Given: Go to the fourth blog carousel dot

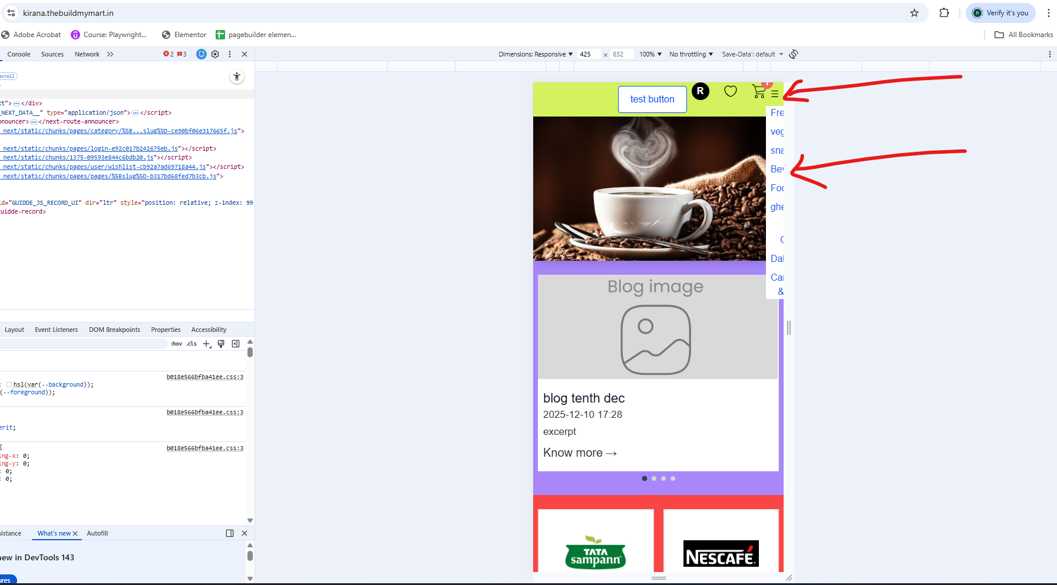Looking at the screenshot, I should (673, 478).
